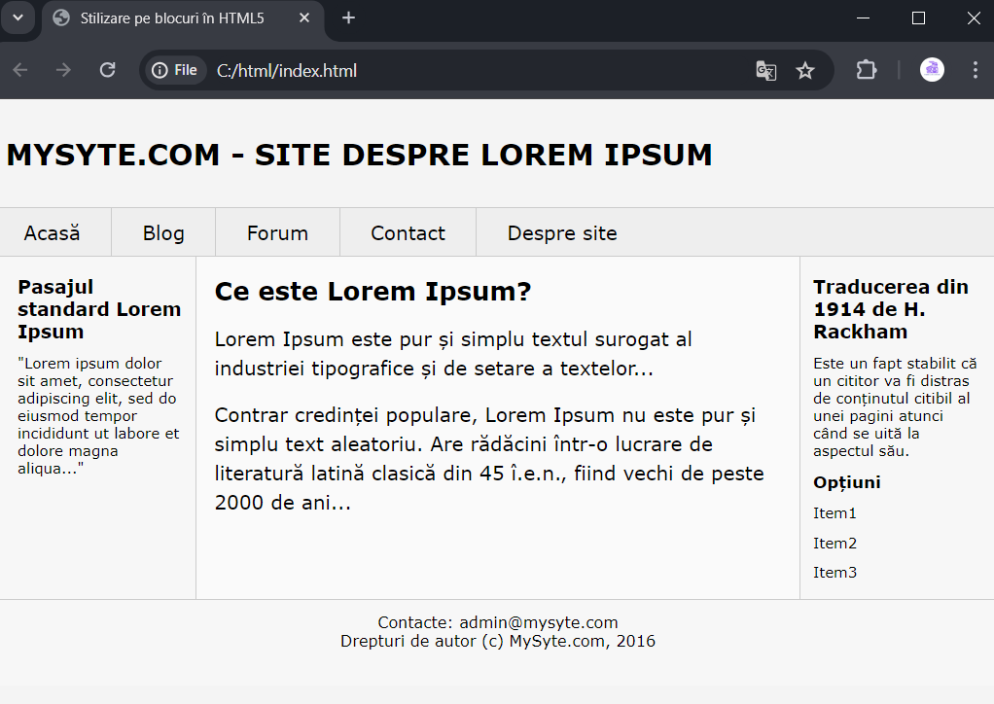The image size is (994, 704).
Task: Open the user profile avatar
Action: tap(932, 70)
